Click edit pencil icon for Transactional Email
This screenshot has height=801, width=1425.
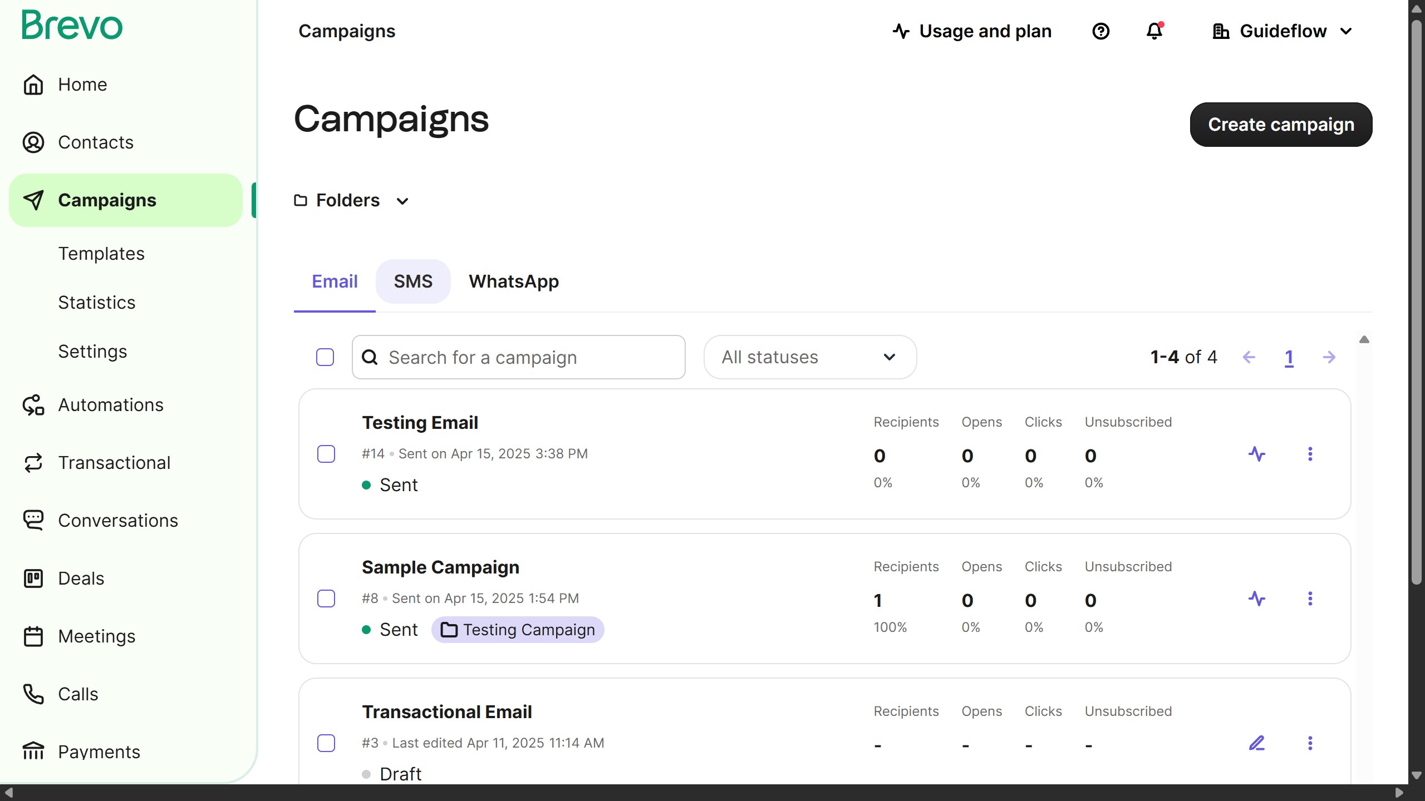click(x=1256, y=743)
